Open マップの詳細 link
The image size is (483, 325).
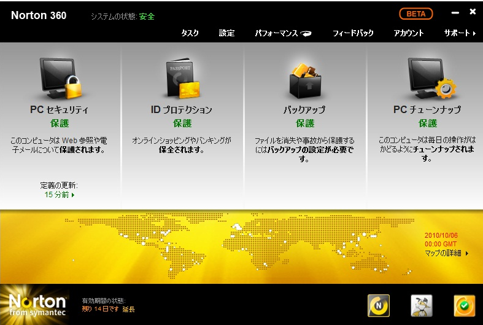446,253
